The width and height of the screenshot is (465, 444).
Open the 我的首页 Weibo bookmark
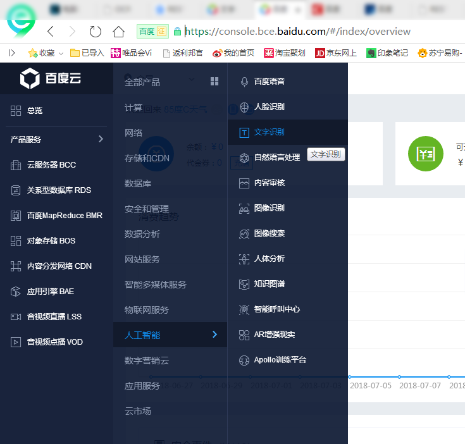(233, 53)
